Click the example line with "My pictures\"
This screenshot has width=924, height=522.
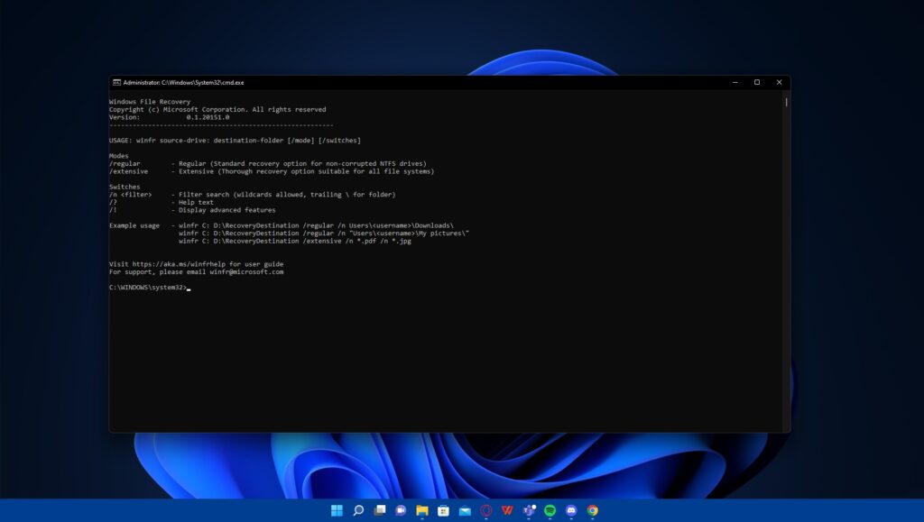tap(324, 233)
